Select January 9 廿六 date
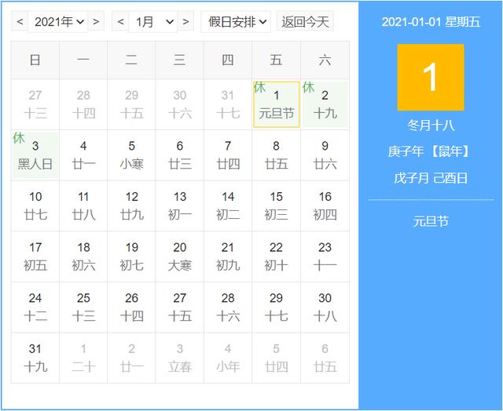503x411 pixels. pos(325,155)
